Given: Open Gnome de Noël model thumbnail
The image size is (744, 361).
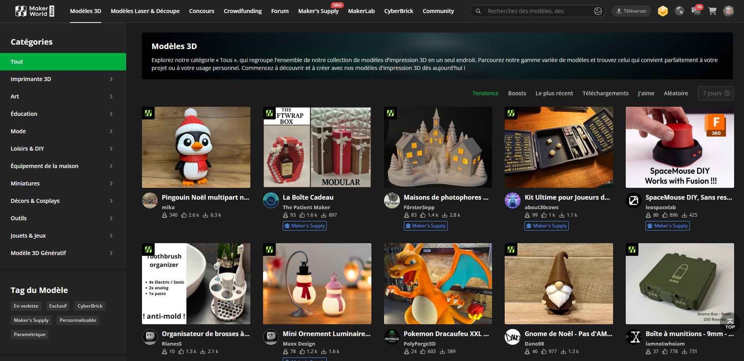Looking at the screenshot, I should click(559, 284).
